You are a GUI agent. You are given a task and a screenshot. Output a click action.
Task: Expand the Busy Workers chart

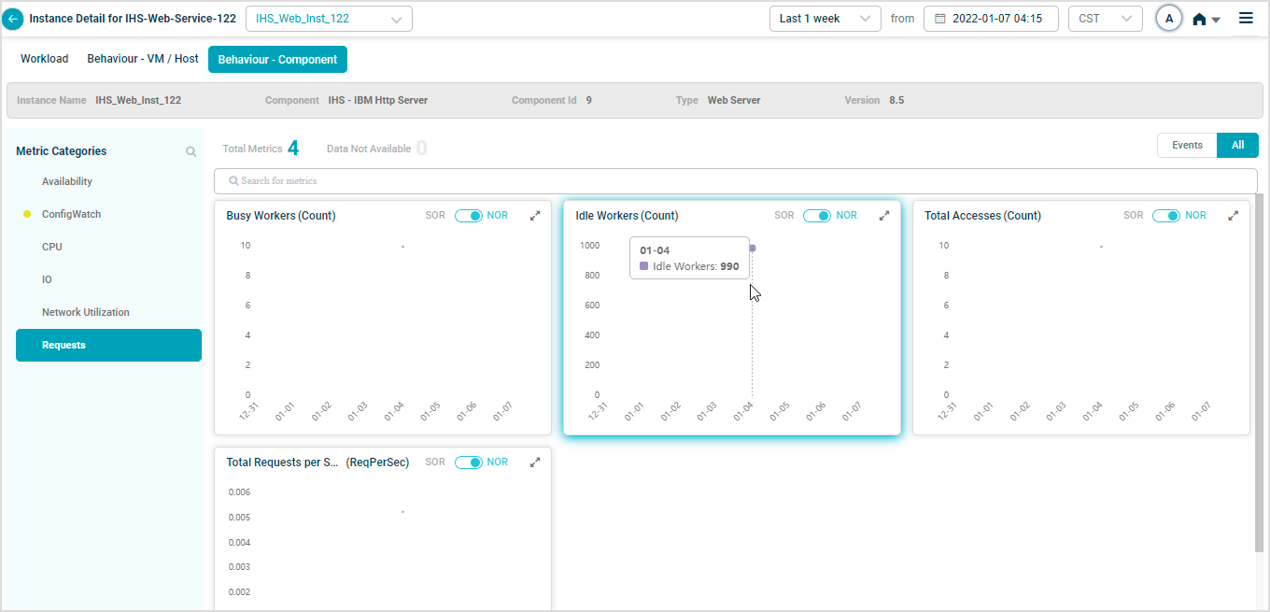pos(535,216)
